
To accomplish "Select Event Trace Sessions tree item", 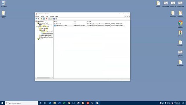I will point(46,35).
